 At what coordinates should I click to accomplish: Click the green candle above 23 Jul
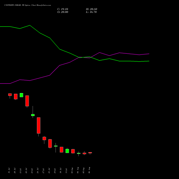coord(33,115)
